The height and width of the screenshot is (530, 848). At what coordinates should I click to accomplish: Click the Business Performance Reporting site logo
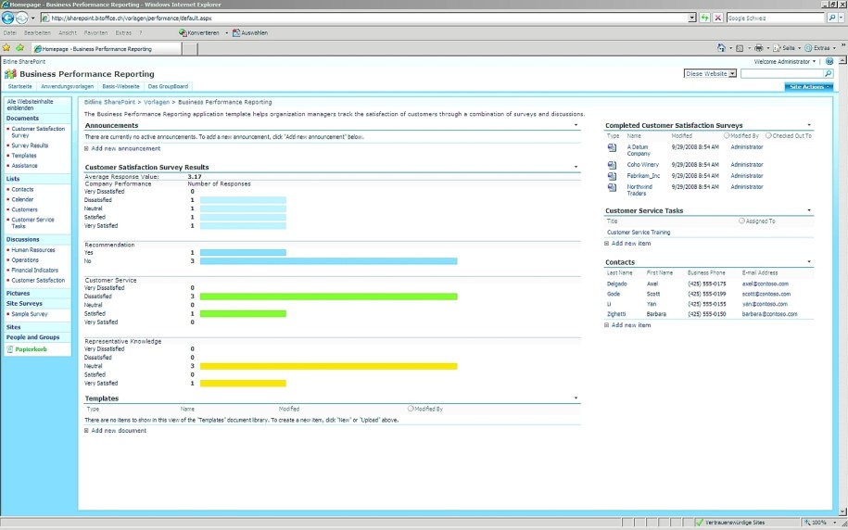[x=10, y=74]
